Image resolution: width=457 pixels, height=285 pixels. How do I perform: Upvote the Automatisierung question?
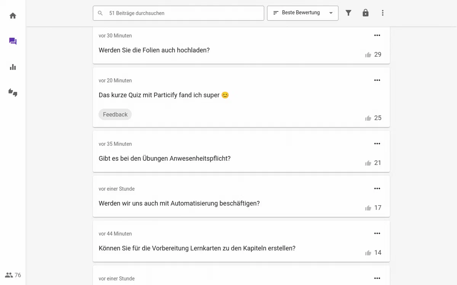368,208
